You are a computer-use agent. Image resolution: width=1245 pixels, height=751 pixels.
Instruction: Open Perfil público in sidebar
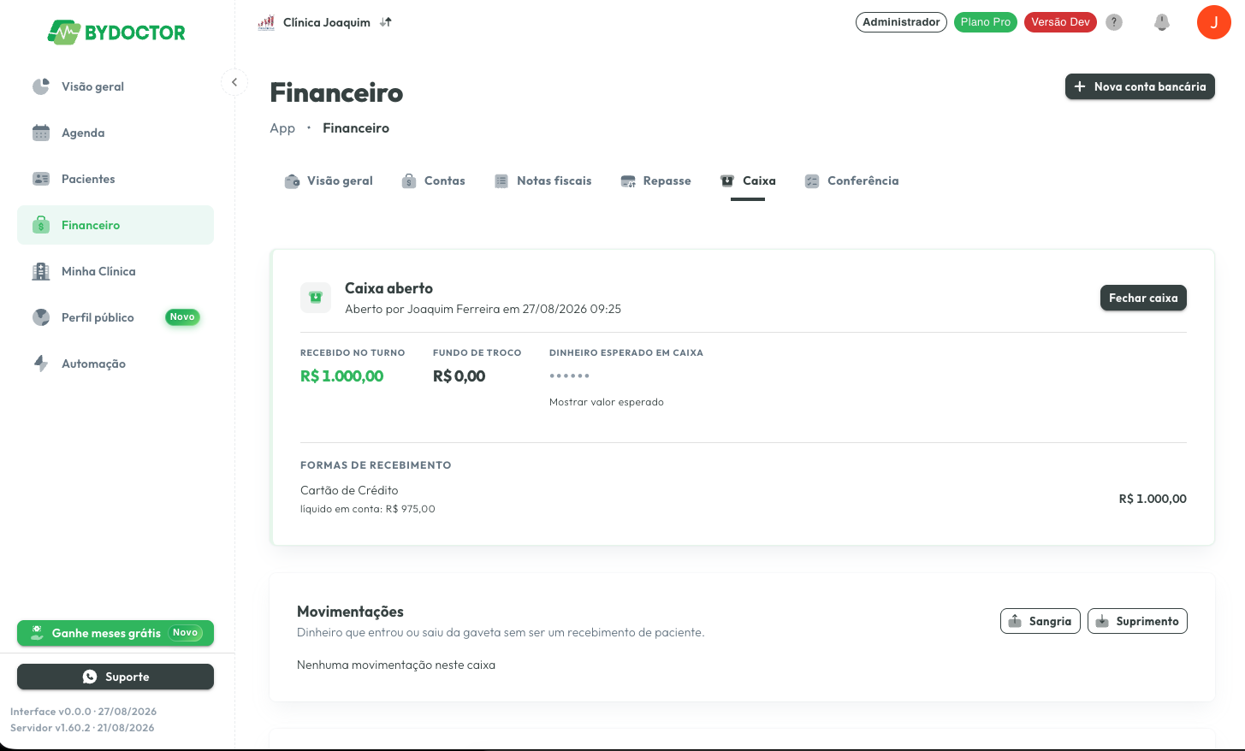(116, 317)
